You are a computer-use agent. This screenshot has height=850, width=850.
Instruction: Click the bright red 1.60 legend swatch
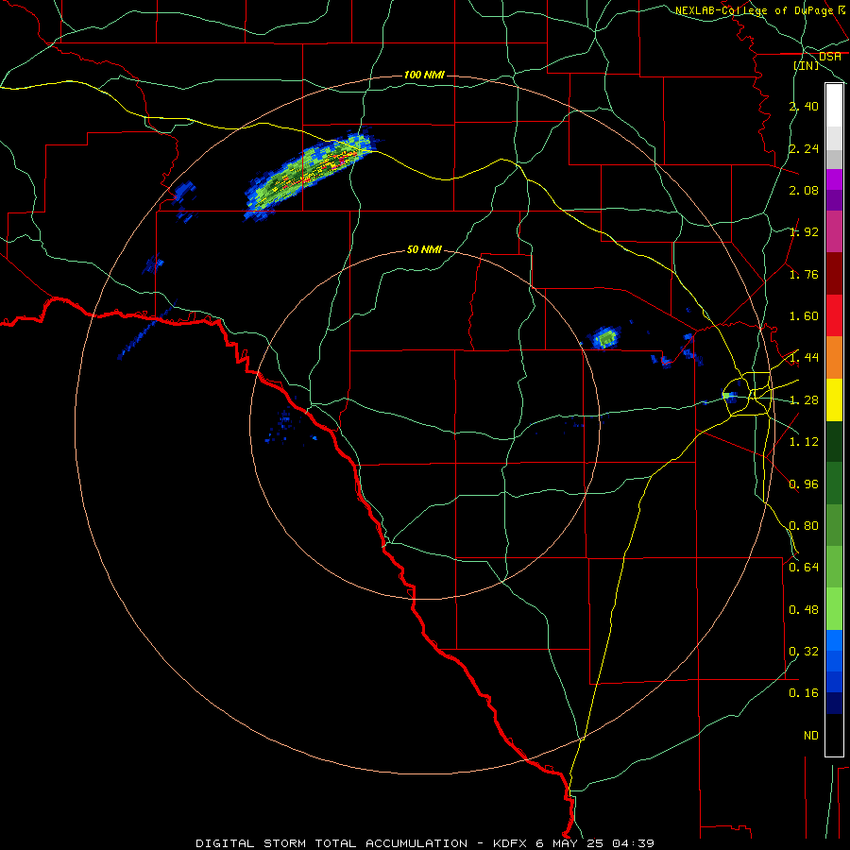coord(834,315)
